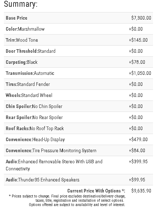Click the Tire Pressure Monitoring System row

pos(78,150)
